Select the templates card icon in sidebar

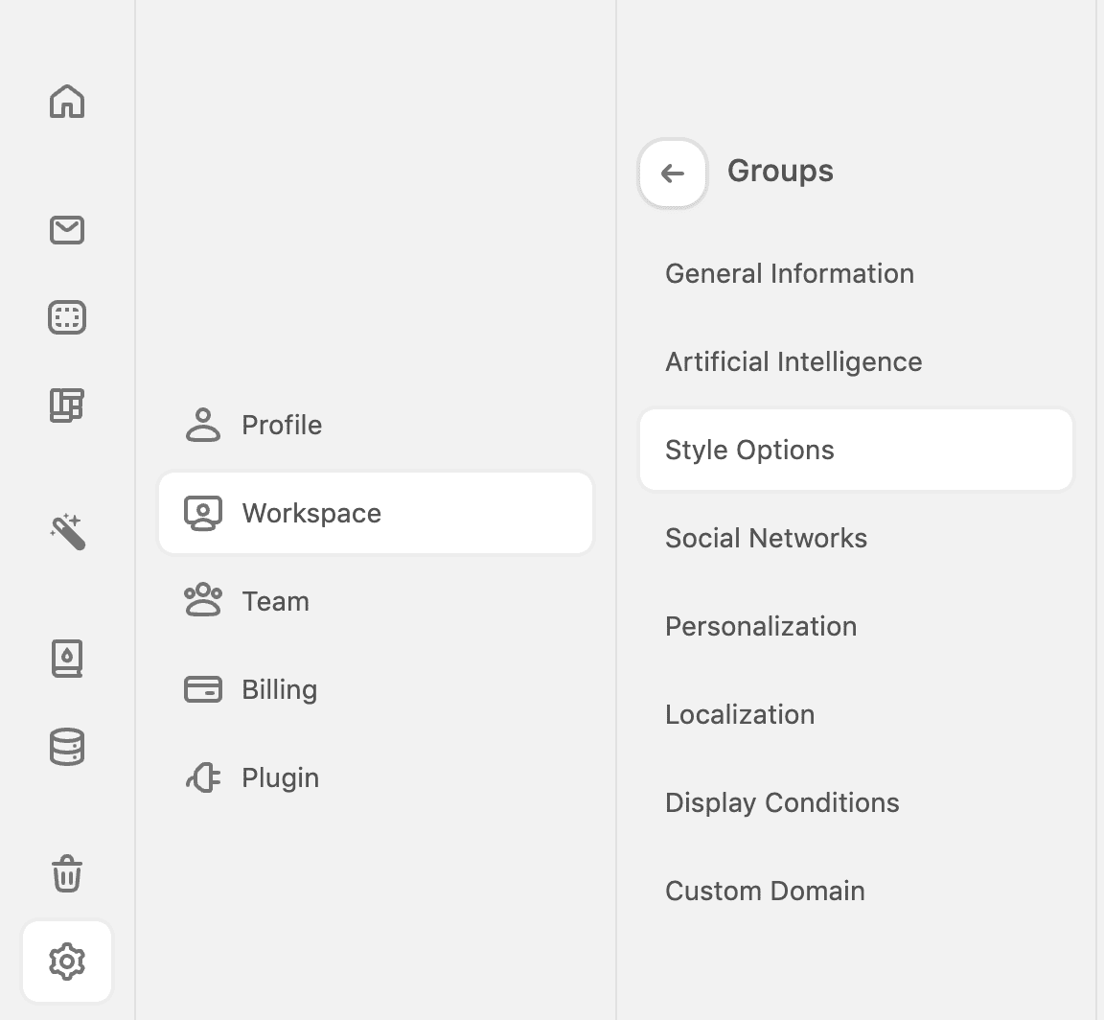click(66, 317)
